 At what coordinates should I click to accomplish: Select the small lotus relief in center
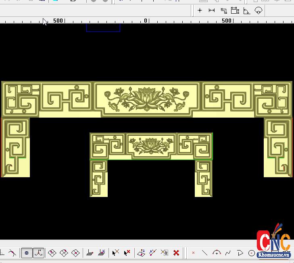[x=152, y=145]
